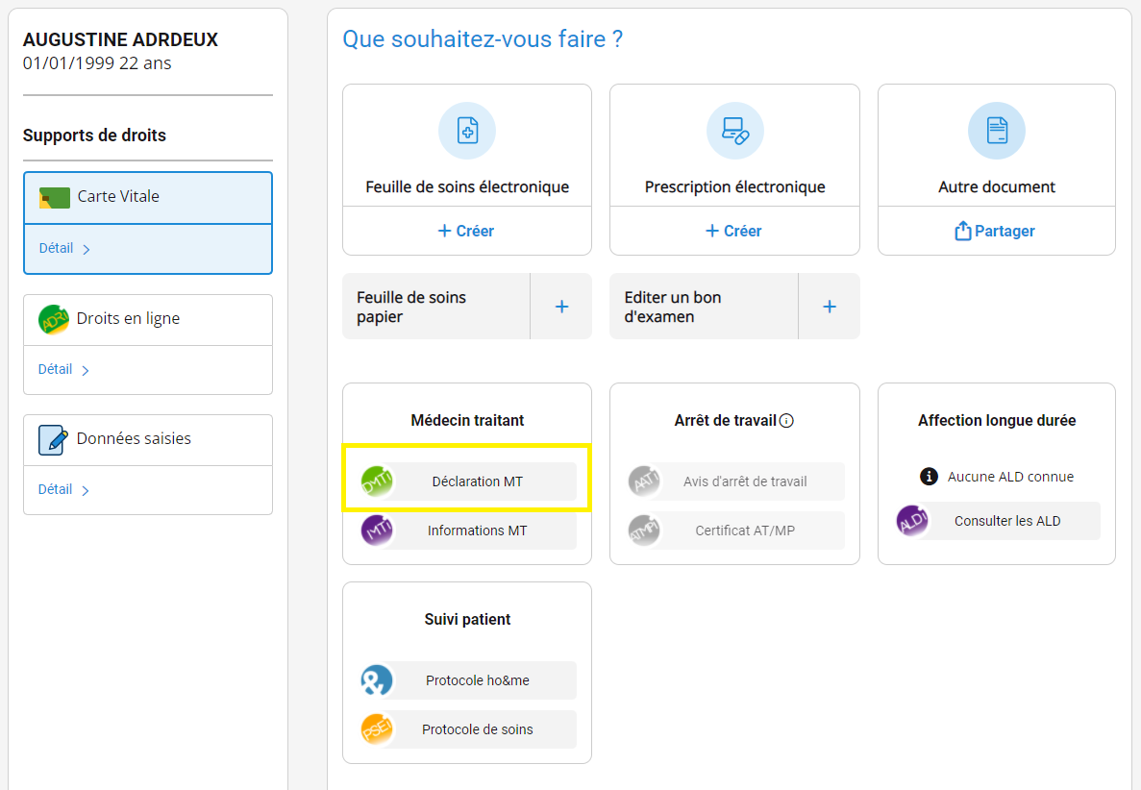1141x790 pixels.
Task: Expand Données saisies Détail
Action: (64, 490)
